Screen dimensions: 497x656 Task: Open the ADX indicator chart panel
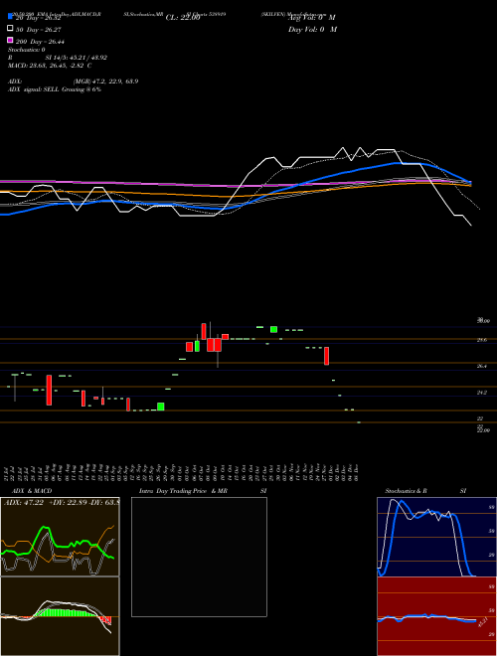(60, 537)
